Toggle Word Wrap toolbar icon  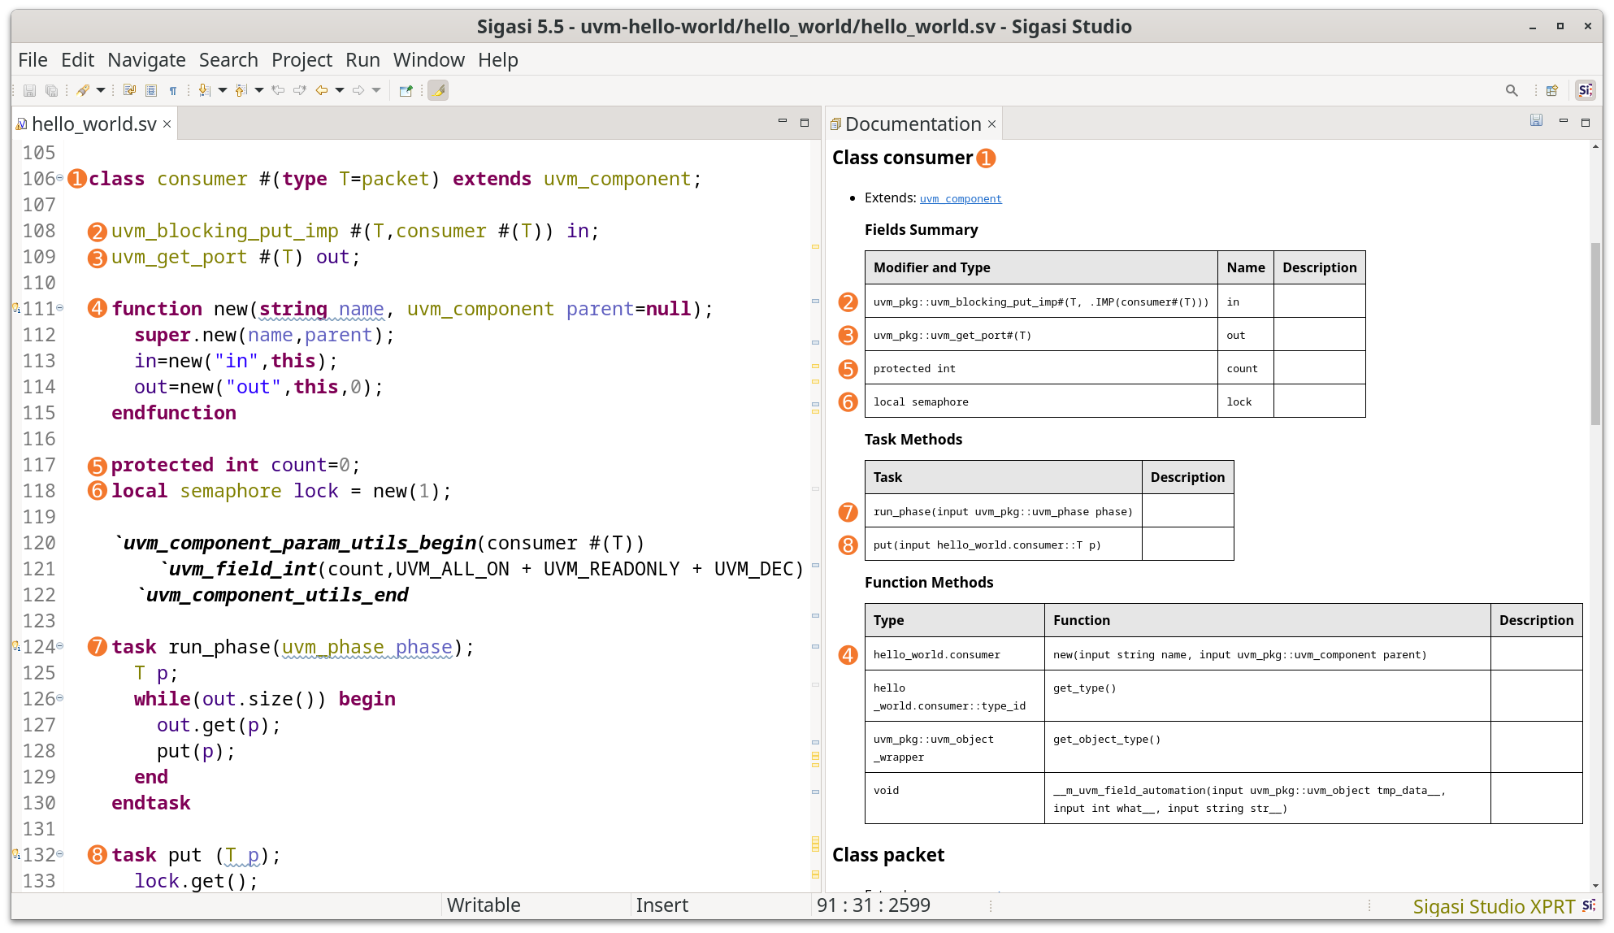point(129,90)
